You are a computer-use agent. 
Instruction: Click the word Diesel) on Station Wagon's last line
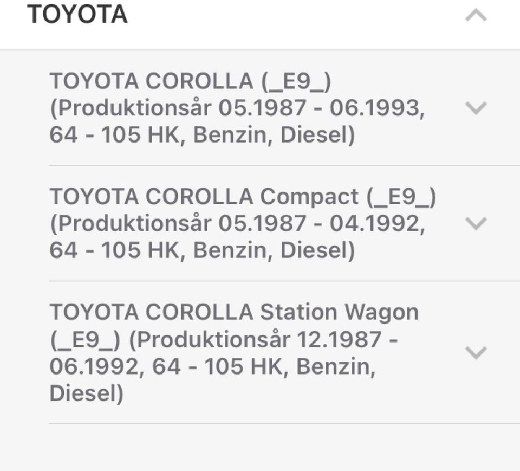point(86,393)
